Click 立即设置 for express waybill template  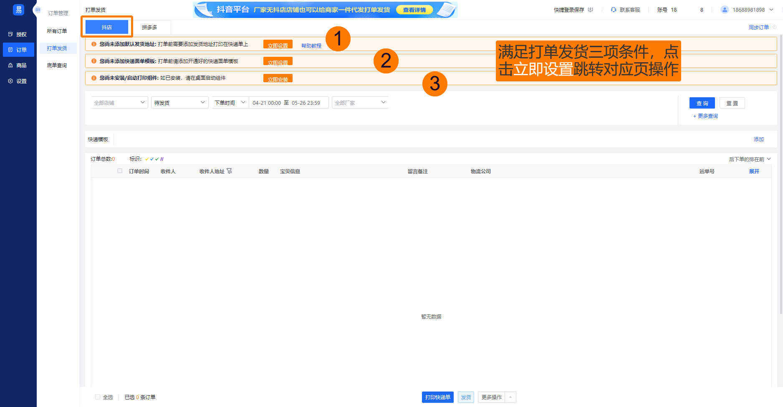[278, 61]
